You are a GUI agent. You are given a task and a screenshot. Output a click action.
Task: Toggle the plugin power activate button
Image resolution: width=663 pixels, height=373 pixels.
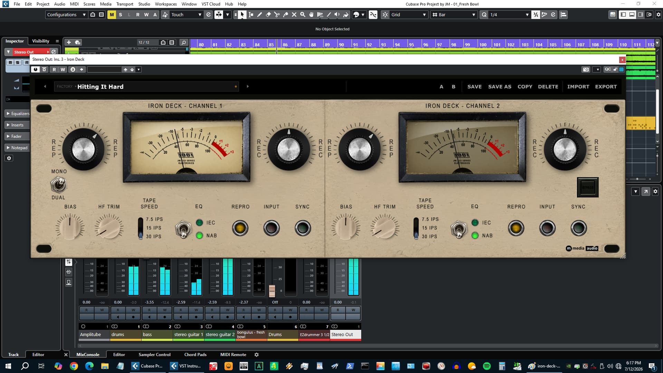pos(35,69)
